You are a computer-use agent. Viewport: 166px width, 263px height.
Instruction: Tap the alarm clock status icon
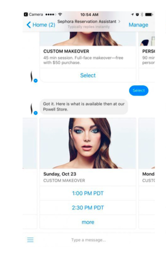tap(137, 15)
